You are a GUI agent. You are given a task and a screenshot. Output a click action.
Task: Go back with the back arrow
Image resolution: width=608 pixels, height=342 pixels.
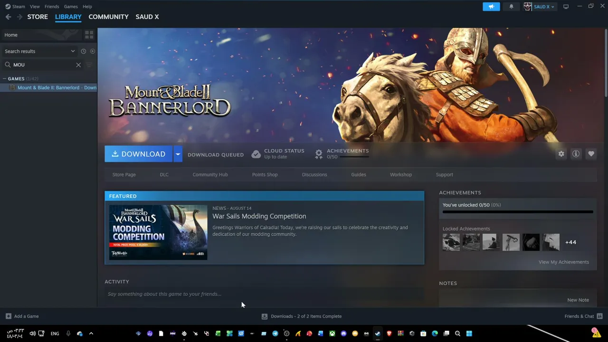(x=9, y=17)
